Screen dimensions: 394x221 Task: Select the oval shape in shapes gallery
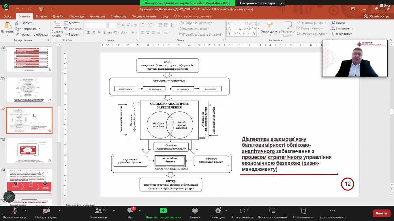click(249, 23)
